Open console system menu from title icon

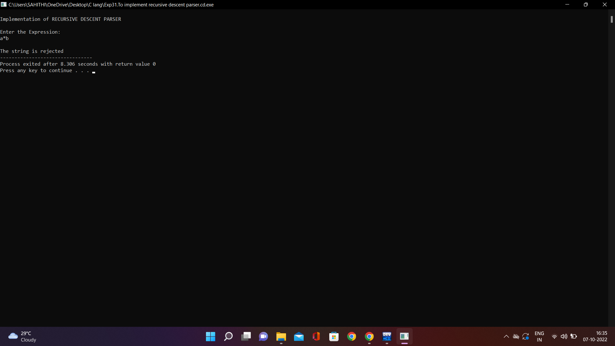coord(4,4)
